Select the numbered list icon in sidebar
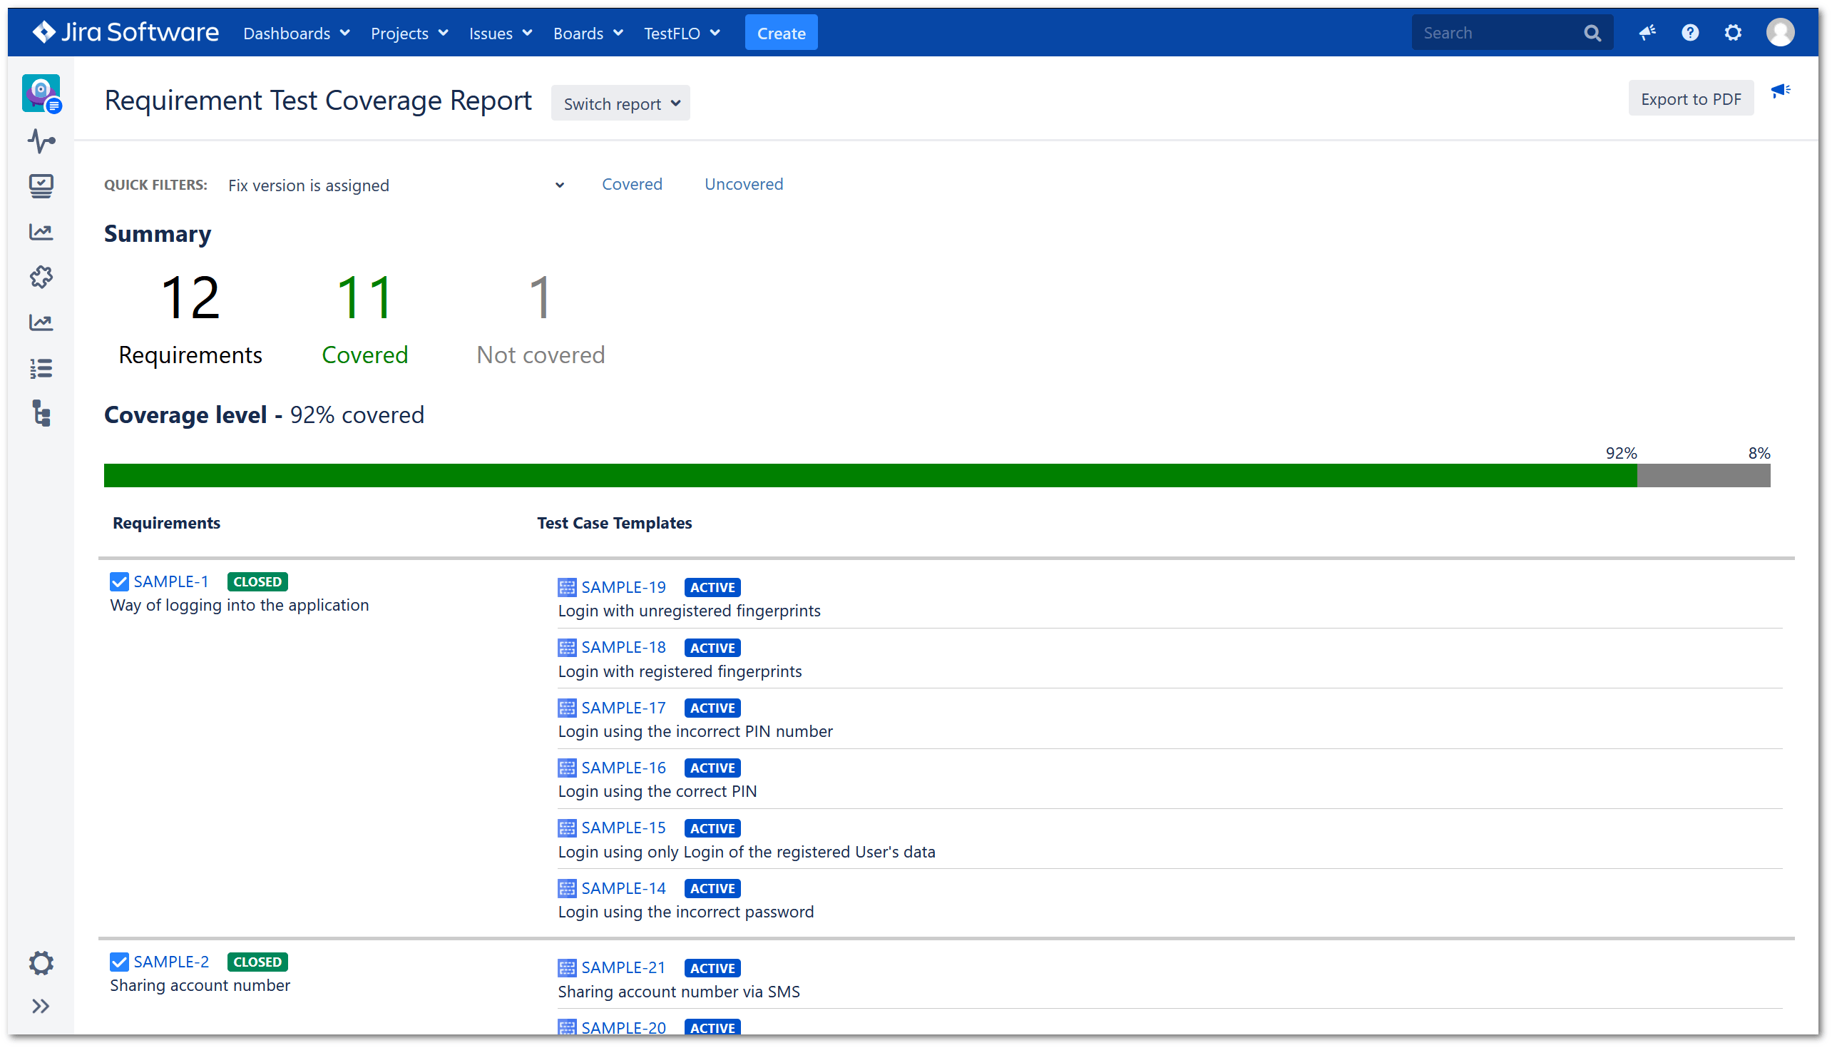 [x=41, y=368]
